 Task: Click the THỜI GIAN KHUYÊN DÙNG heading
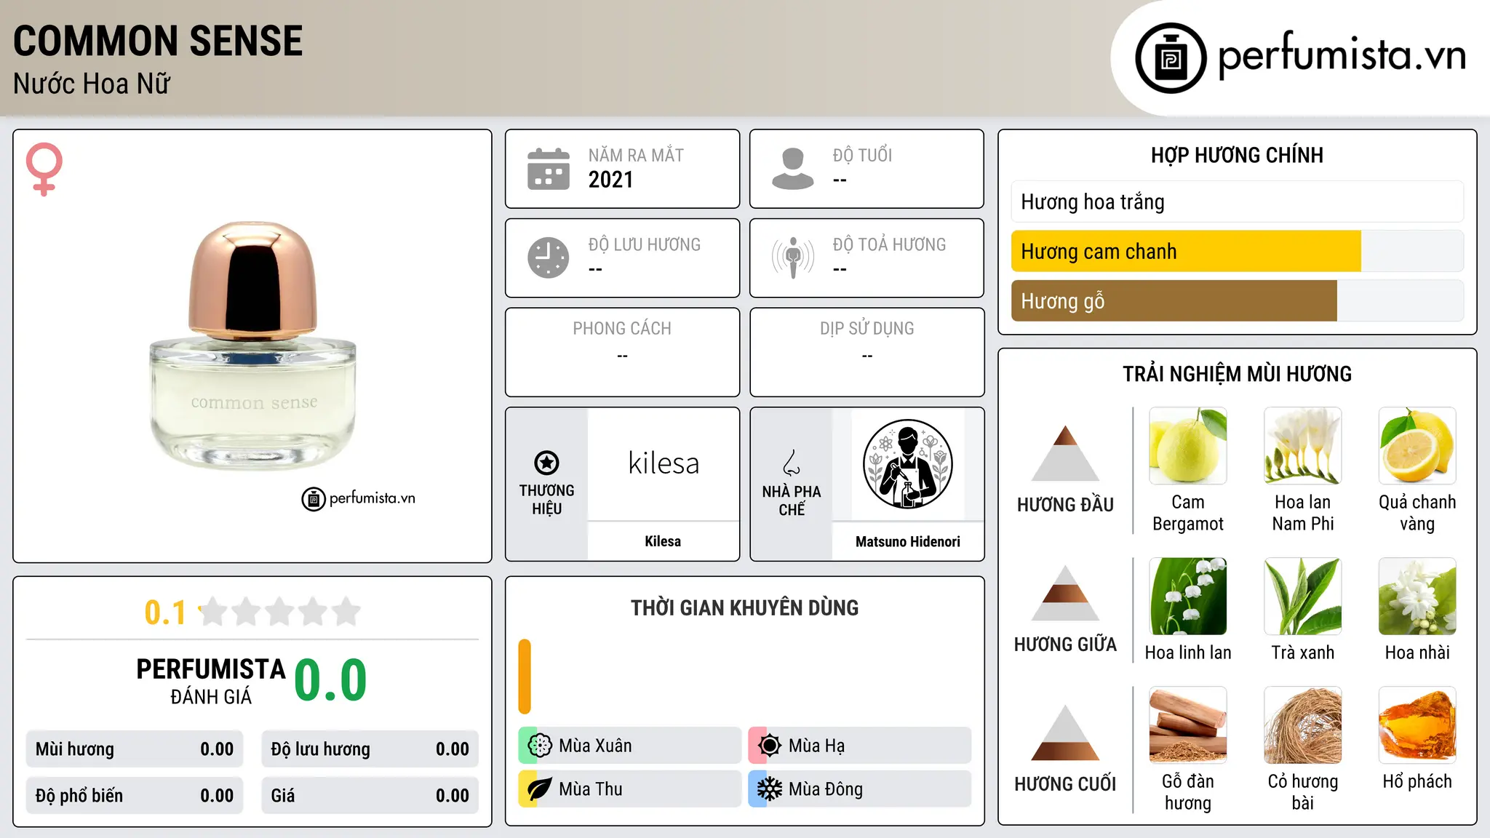[x=744, y=607]
